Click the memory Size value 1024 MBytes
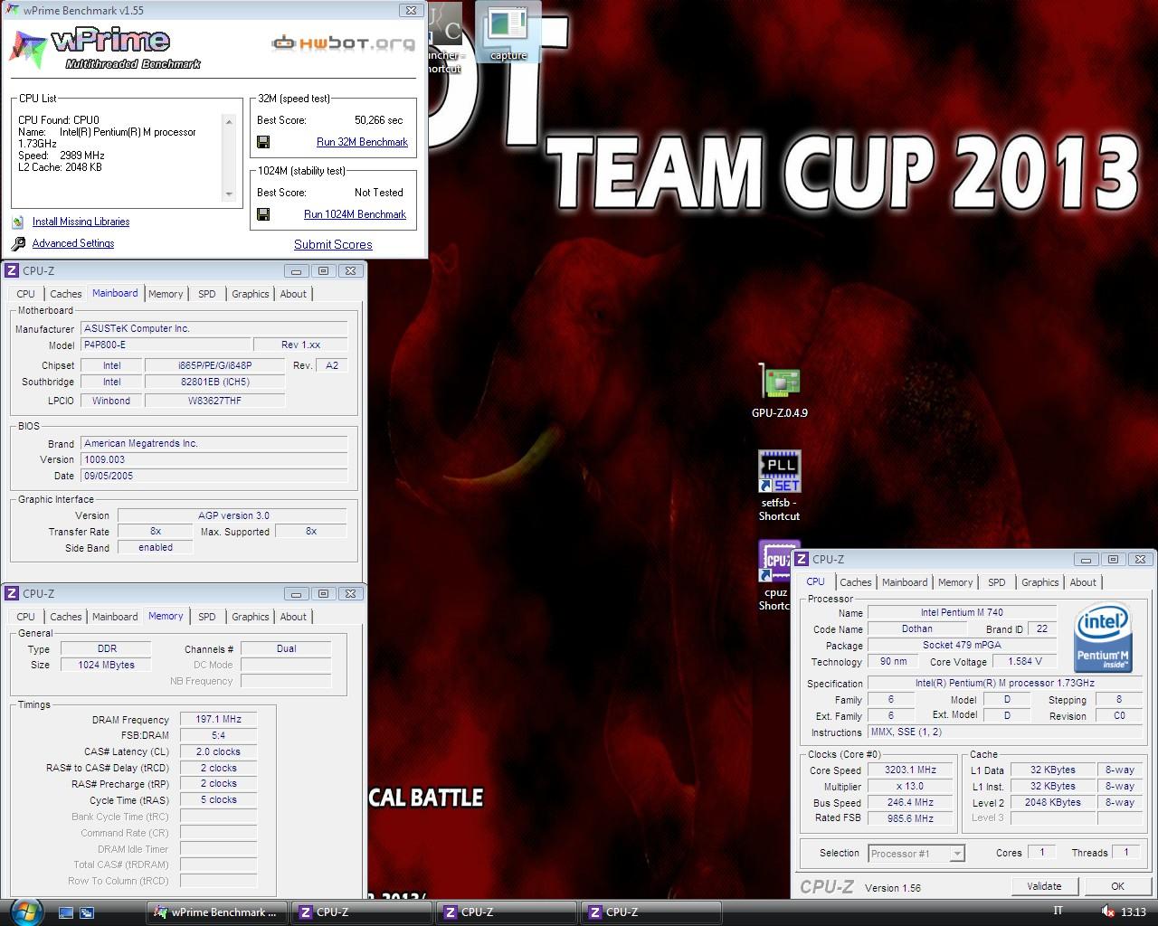The width and height of the screenshot is (1158, 926). click(107, 665)
